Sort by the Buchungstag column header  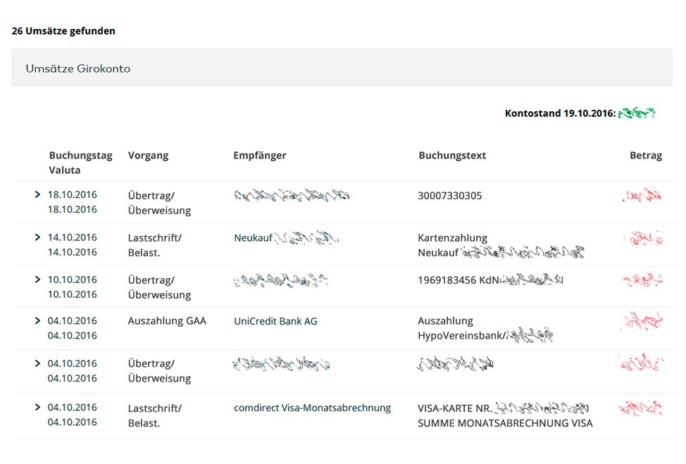(x=80, y=156)
